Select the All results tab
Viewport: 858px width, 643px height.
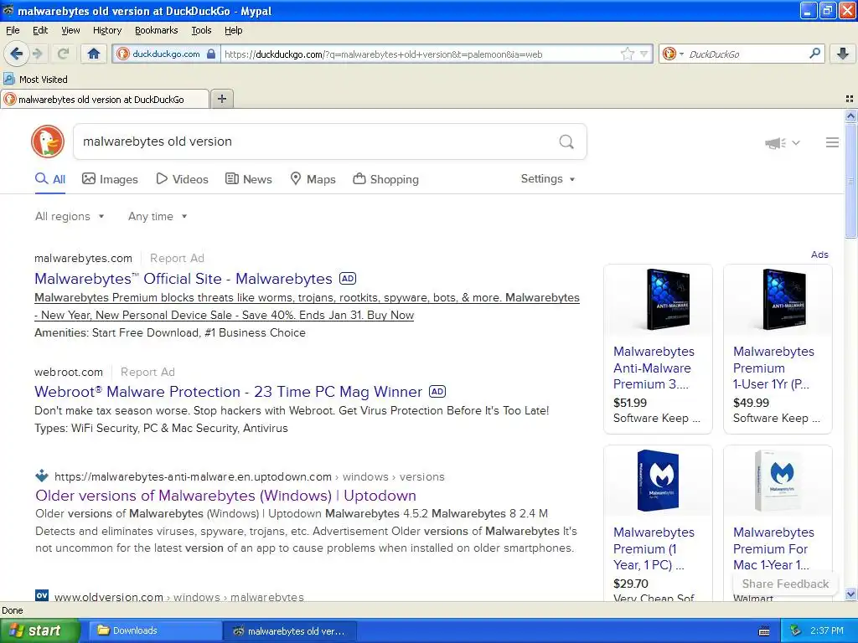tap(50, 179)
